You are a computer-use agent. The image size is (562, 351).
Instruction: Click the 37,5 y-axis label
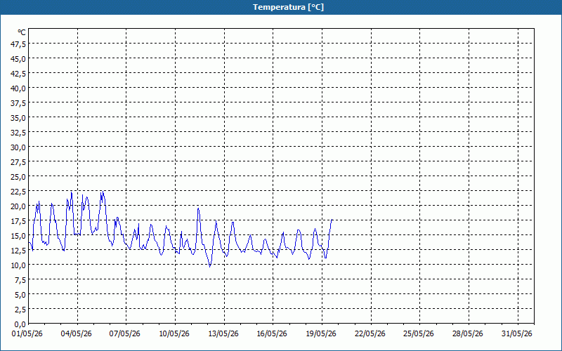point(19,103)
